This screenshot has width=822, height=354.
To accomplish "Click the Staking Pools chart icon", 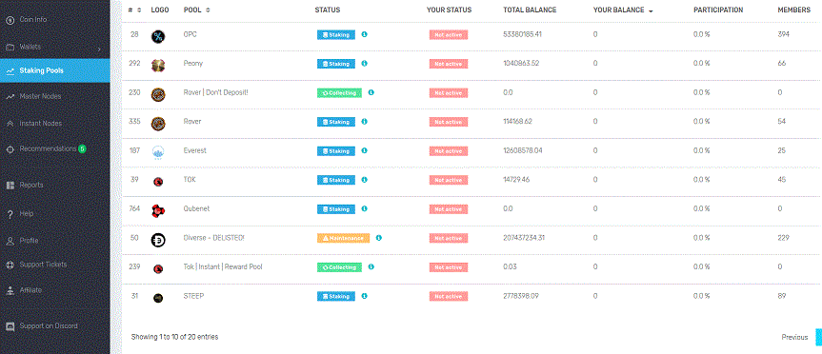I will [x=10, y=71].
